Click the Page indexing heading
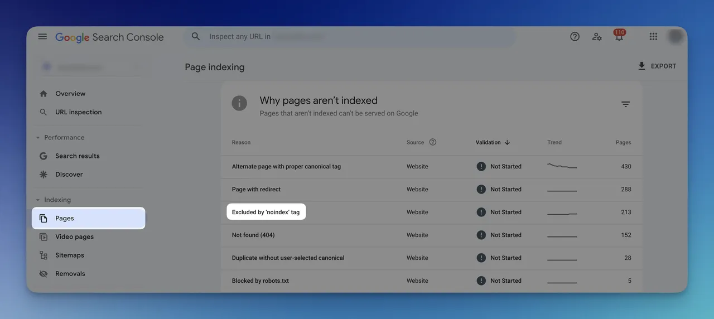The height and width of the screenshot is (319, 714). 215,67
